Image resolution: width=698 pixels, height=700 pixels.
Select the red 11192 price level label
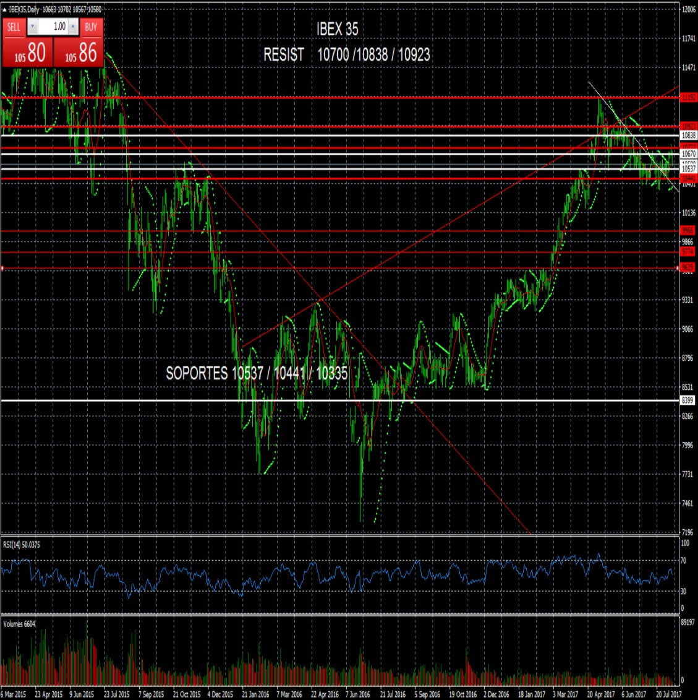click(x=688, y=97)
